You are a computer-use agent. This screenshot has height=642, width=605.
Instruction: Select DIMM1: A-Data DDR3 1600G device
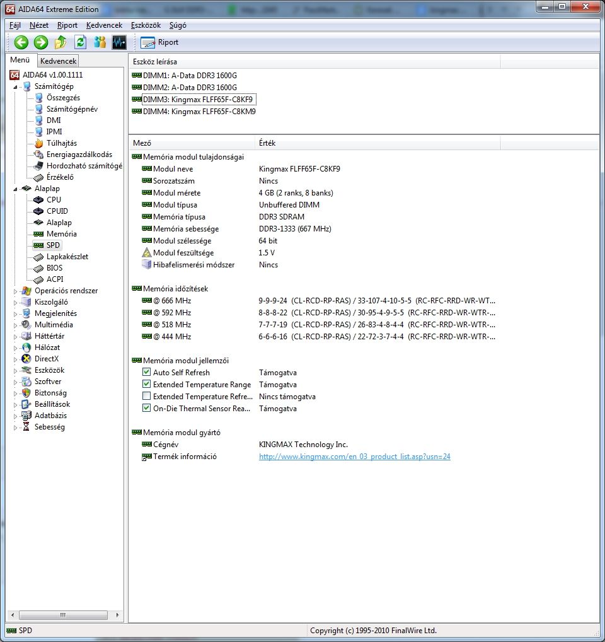190,75
